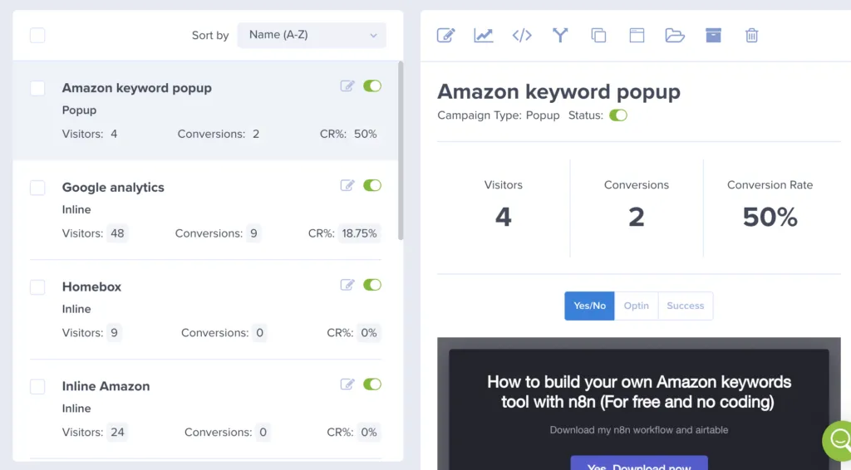Open the analytics chart icon in toolbar

tap(484, 35)
